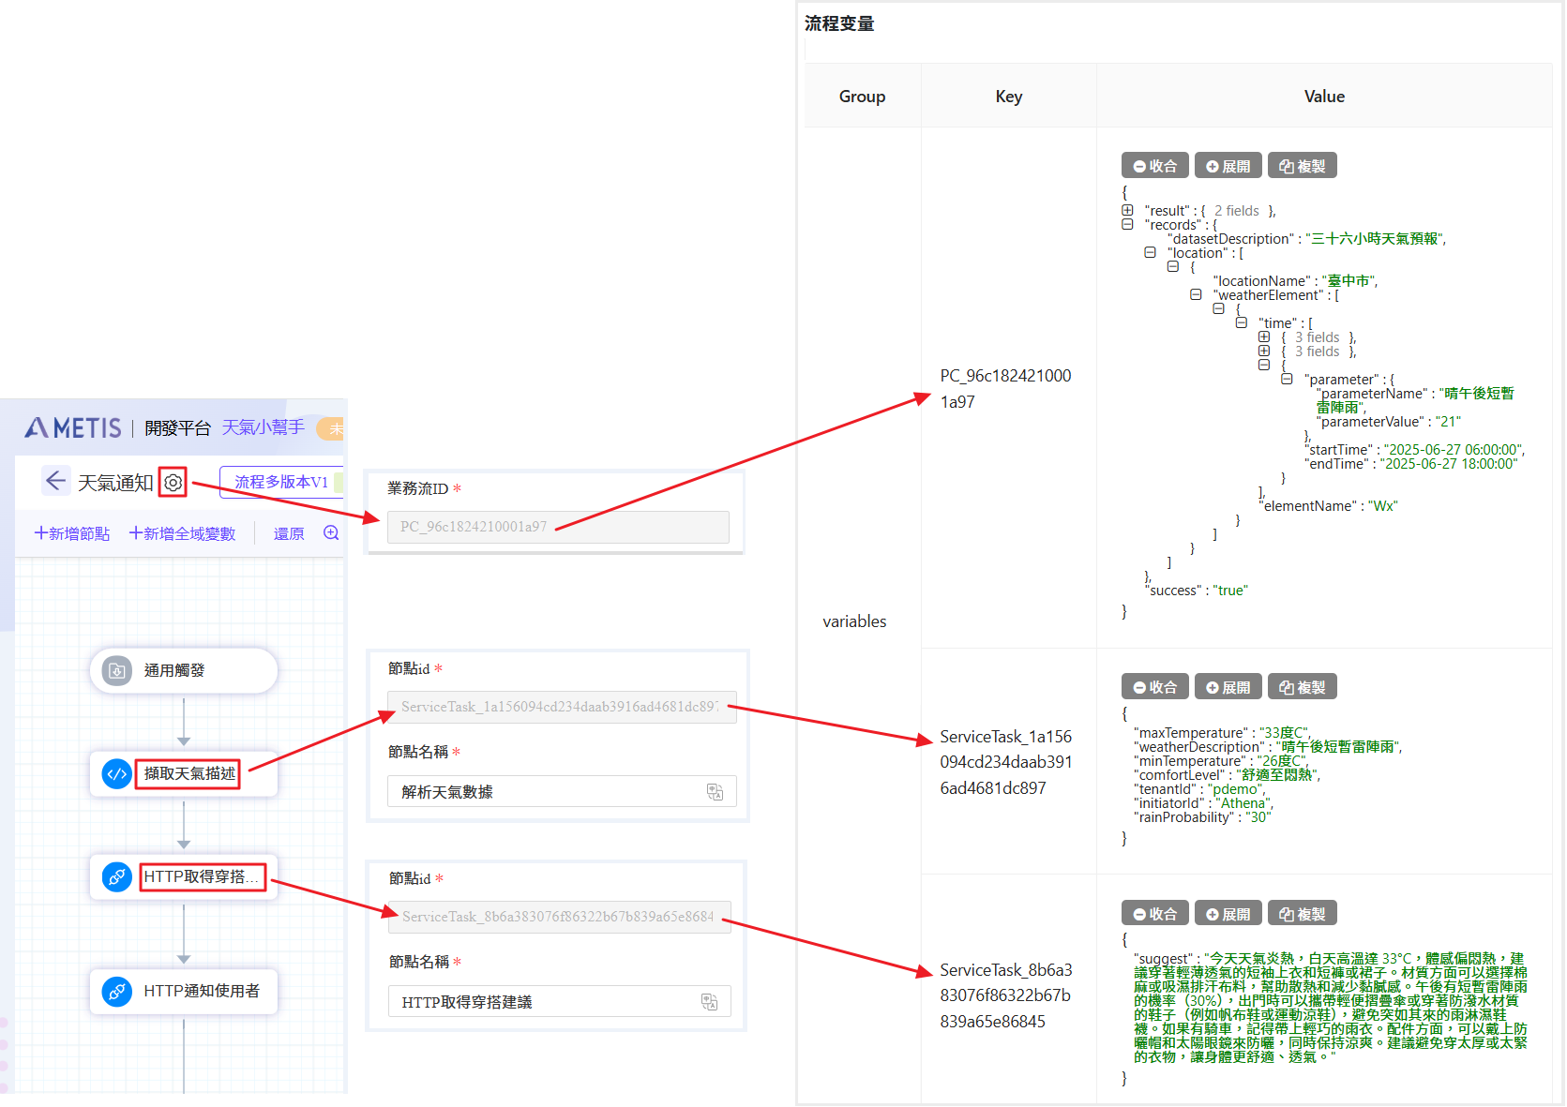Collapse the "location" array node
Screen dimensions: 1567x1107
click(1150, 252)
